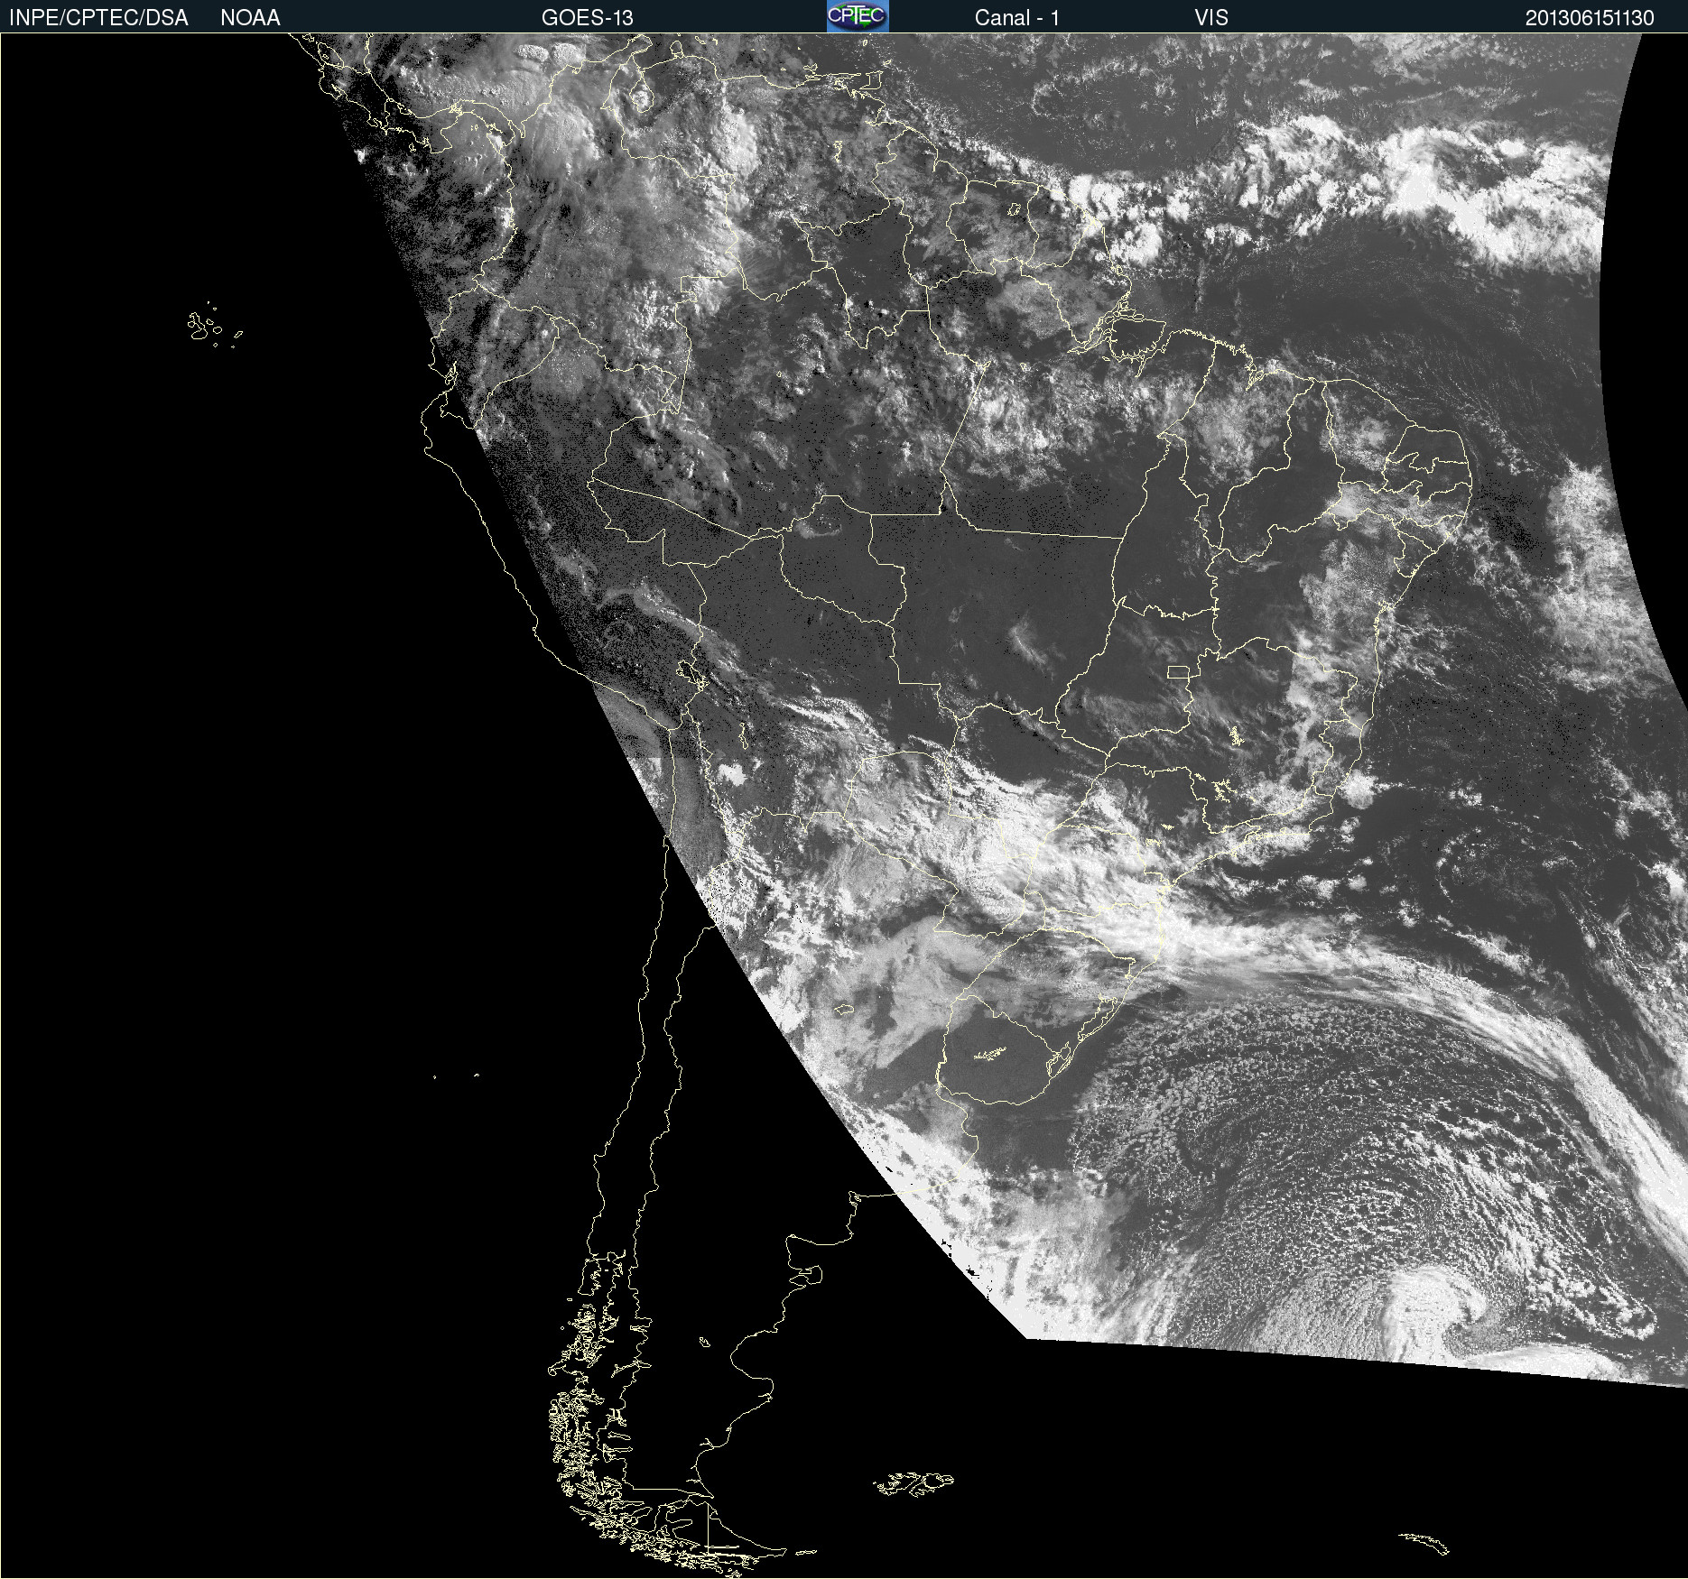The image size is (1688, 1579).
Task: Click the CPTEC logo in header
Action: pos(858,16)
